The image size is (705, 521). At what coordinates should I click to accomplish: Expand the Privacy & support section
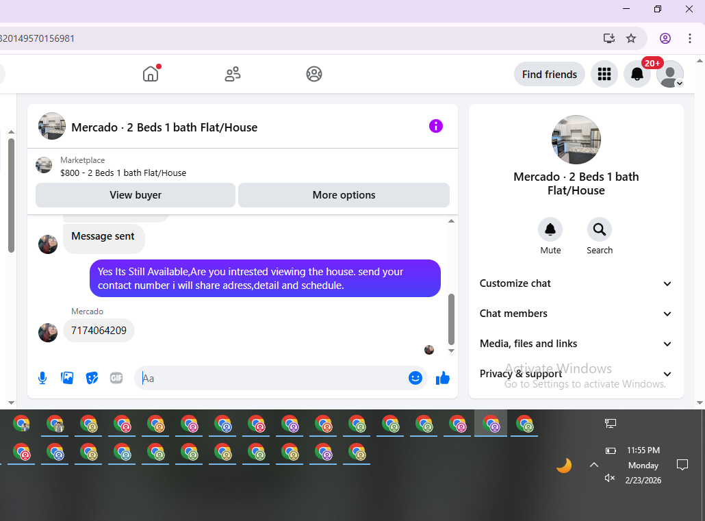click(x=576, y=374)
